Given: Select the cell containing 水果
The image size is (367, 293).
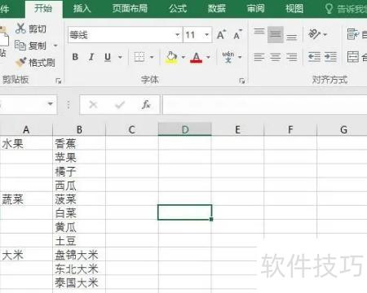Looking at the screenshot, I should point(26,143).
